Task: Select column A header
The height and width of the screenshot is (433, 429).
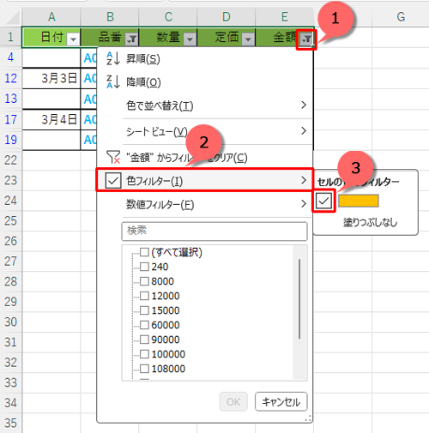Action: 51,17
